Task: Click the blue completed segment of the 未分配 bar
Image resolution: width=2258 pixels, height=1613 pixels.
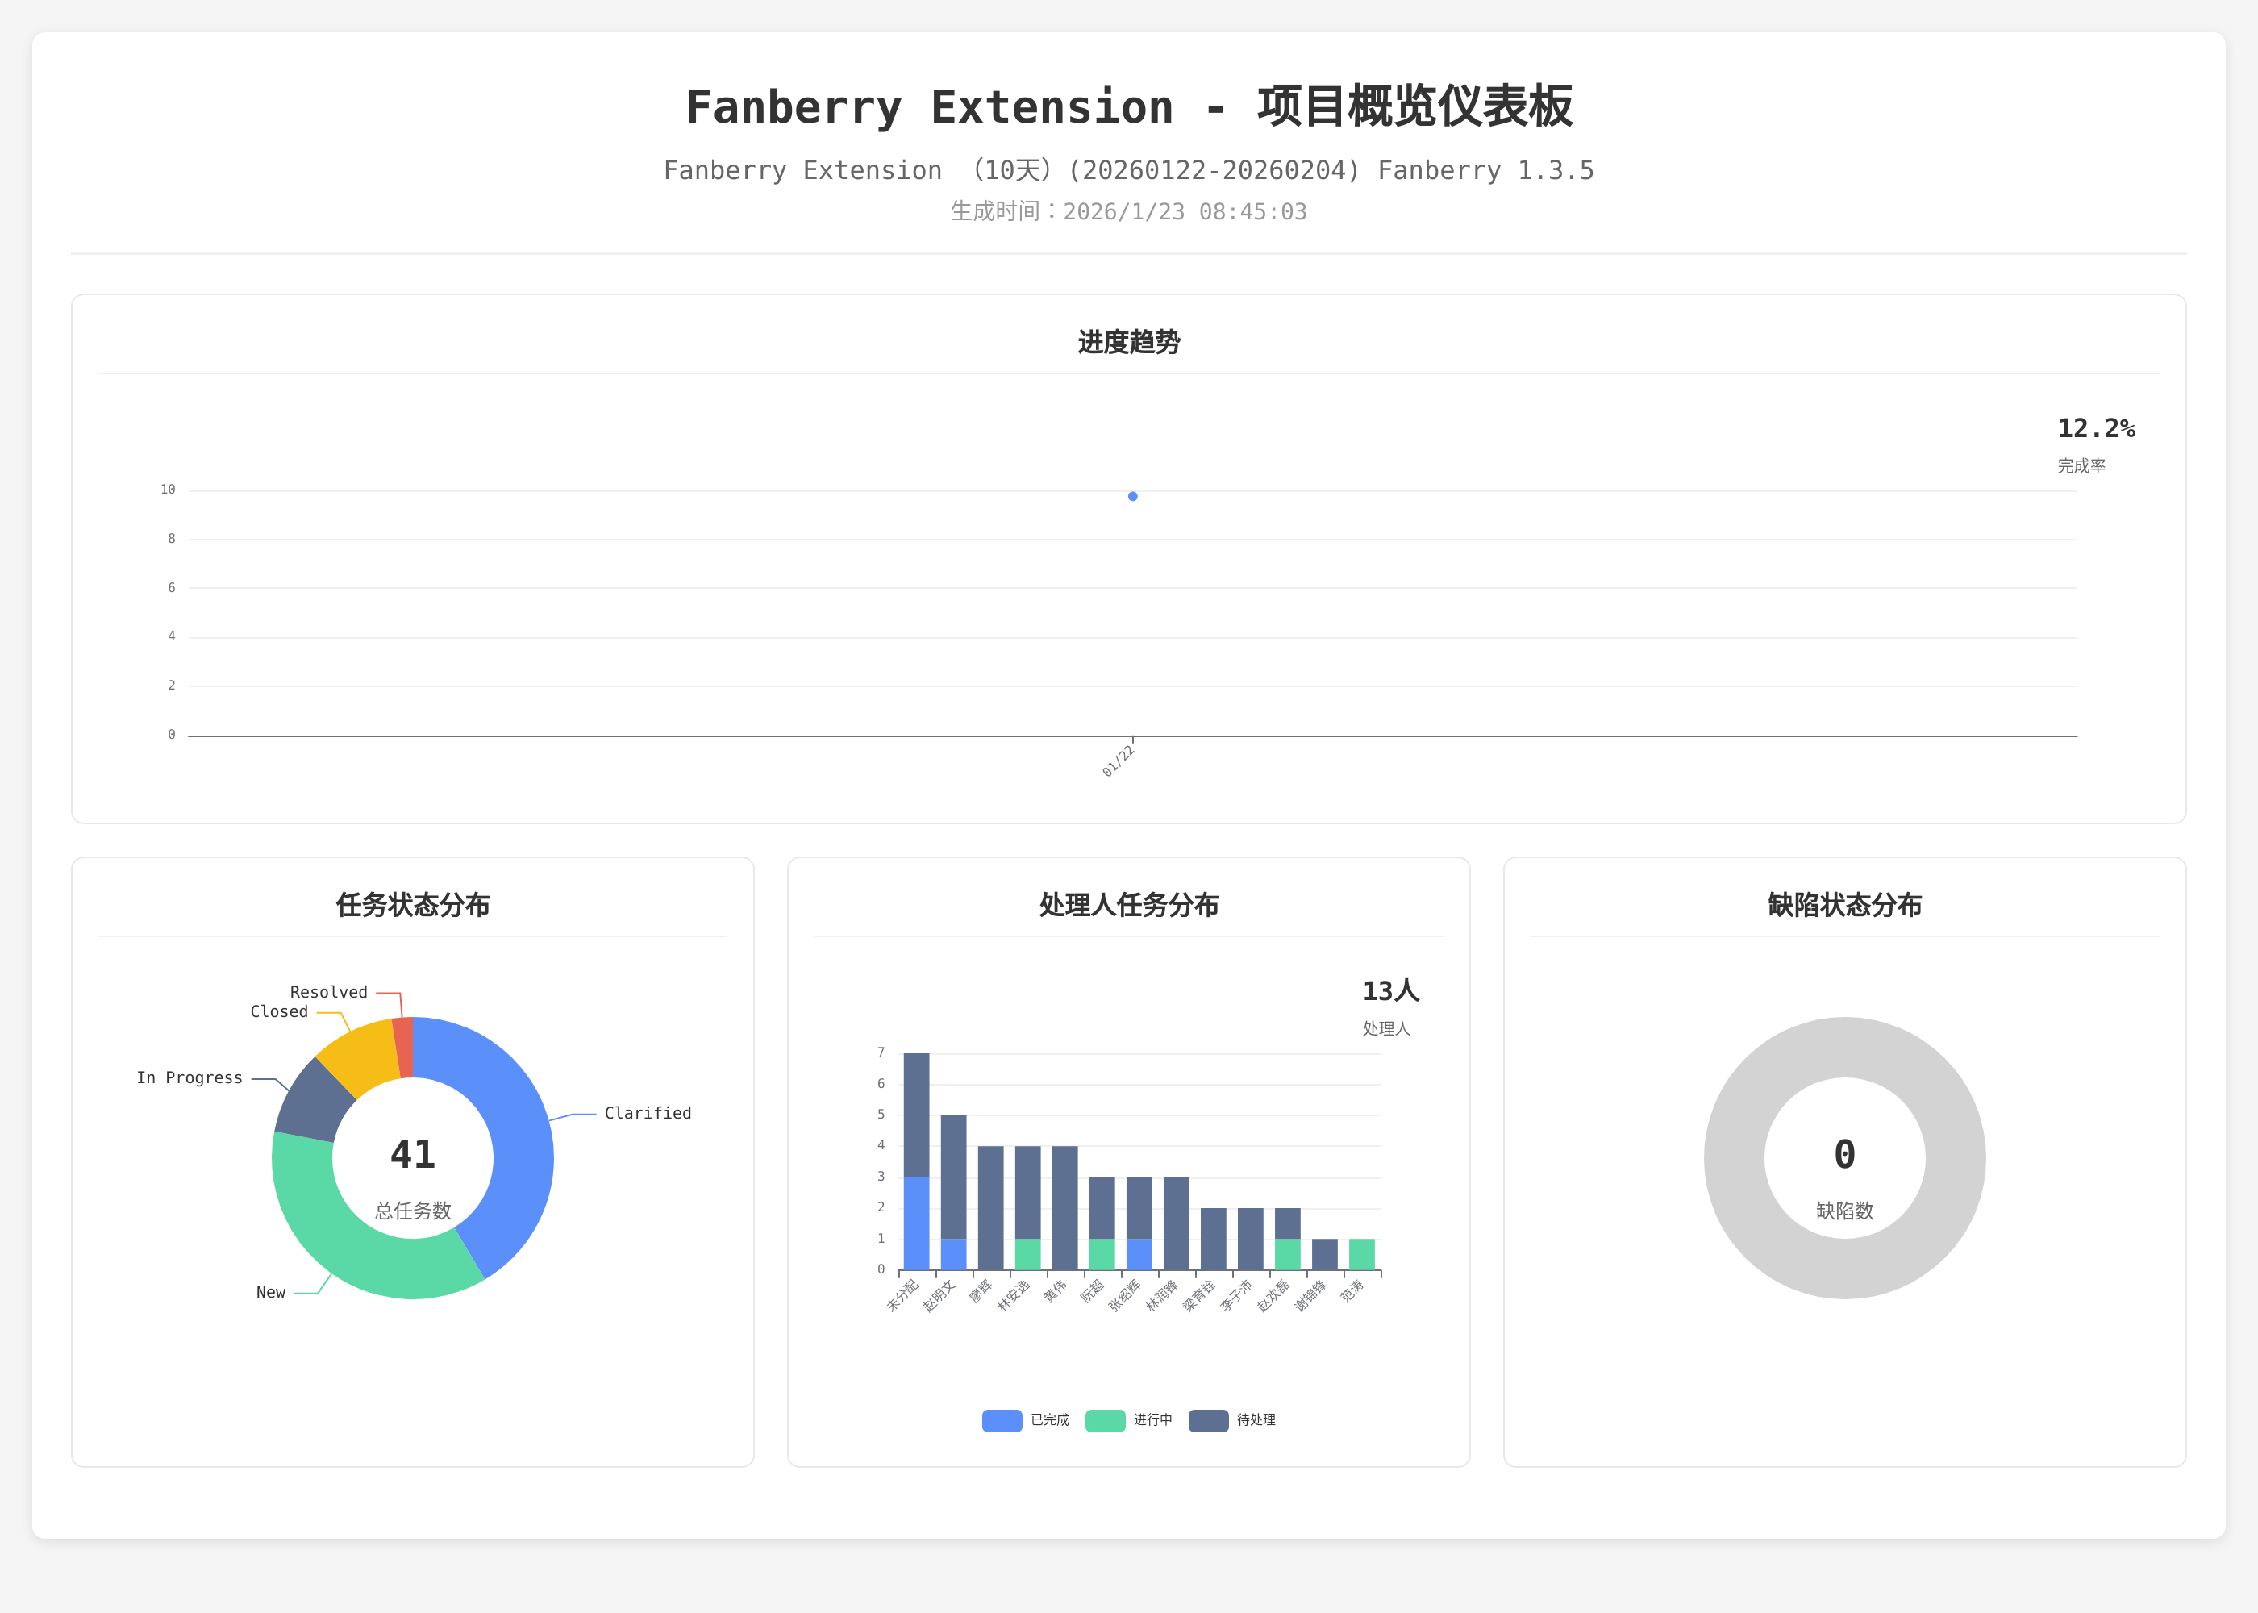Action: (915, 1223)
